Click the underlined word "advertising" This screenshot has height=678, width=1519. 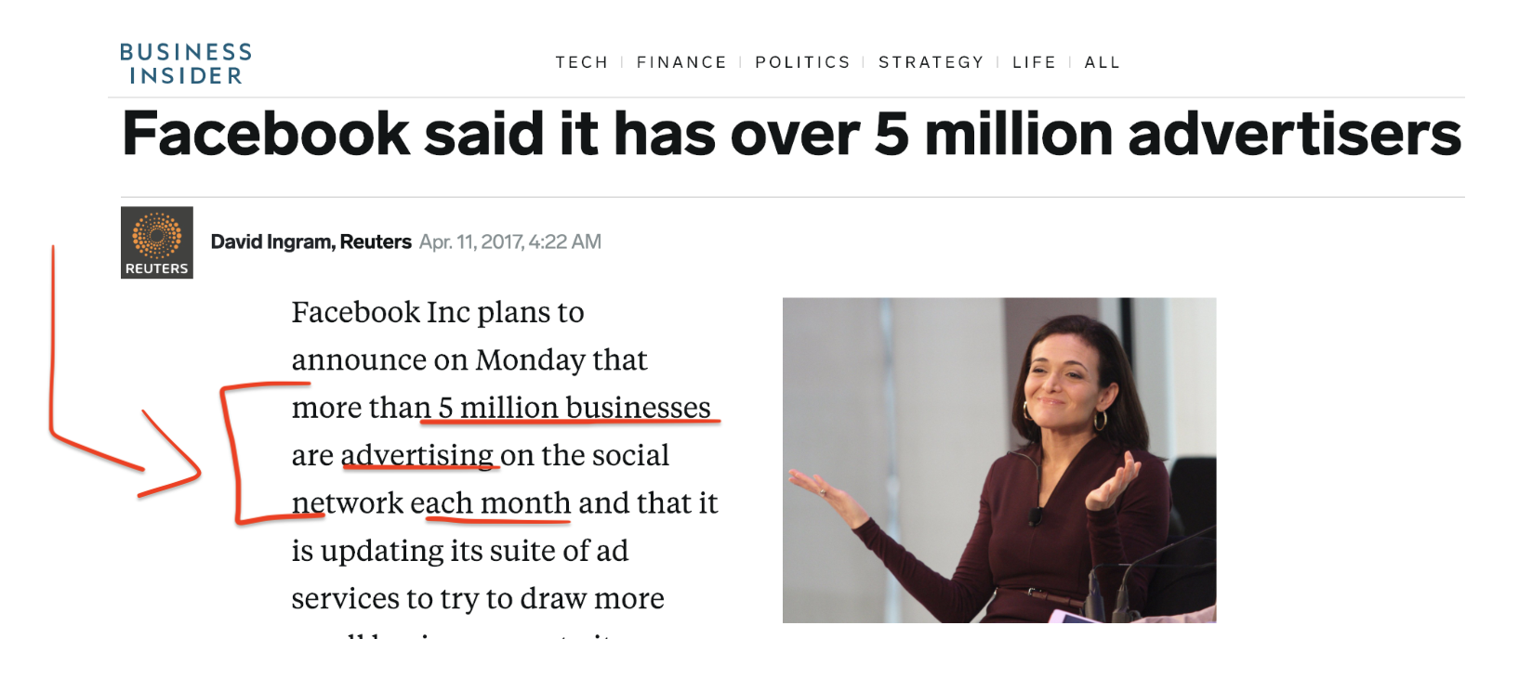pyautogui.click(x=417, y=455)
